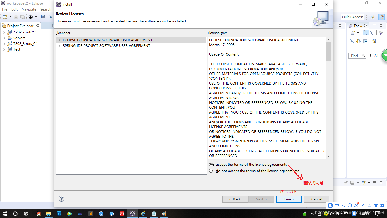Open Internet Explorer from the taskbar
Viewport: 387px width, 218px height.
[x=143, y=214]
